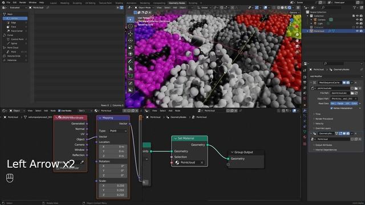
Task: Open the Help menu
Action: (x=42, y=2)
